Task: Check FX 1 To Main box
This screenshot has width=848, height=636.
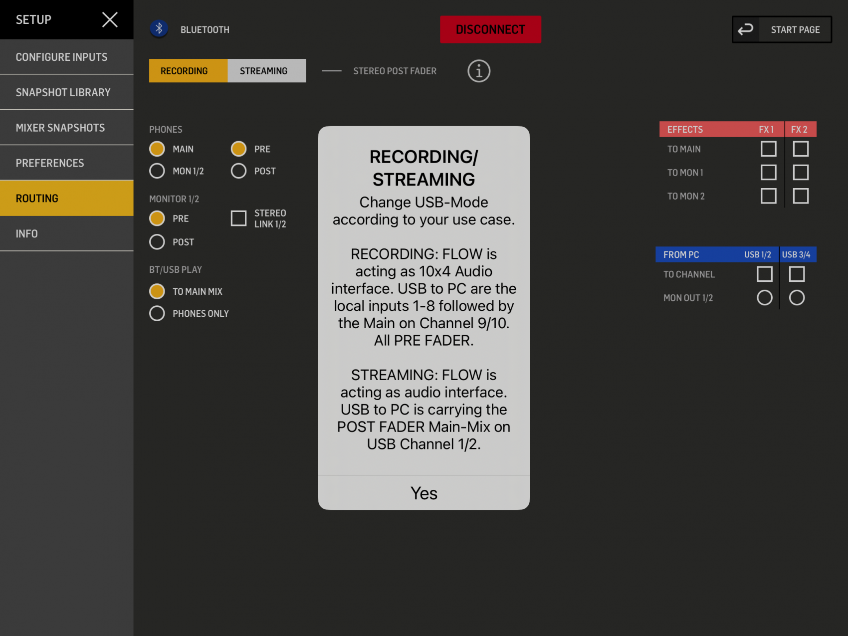Action: (768, 149)
